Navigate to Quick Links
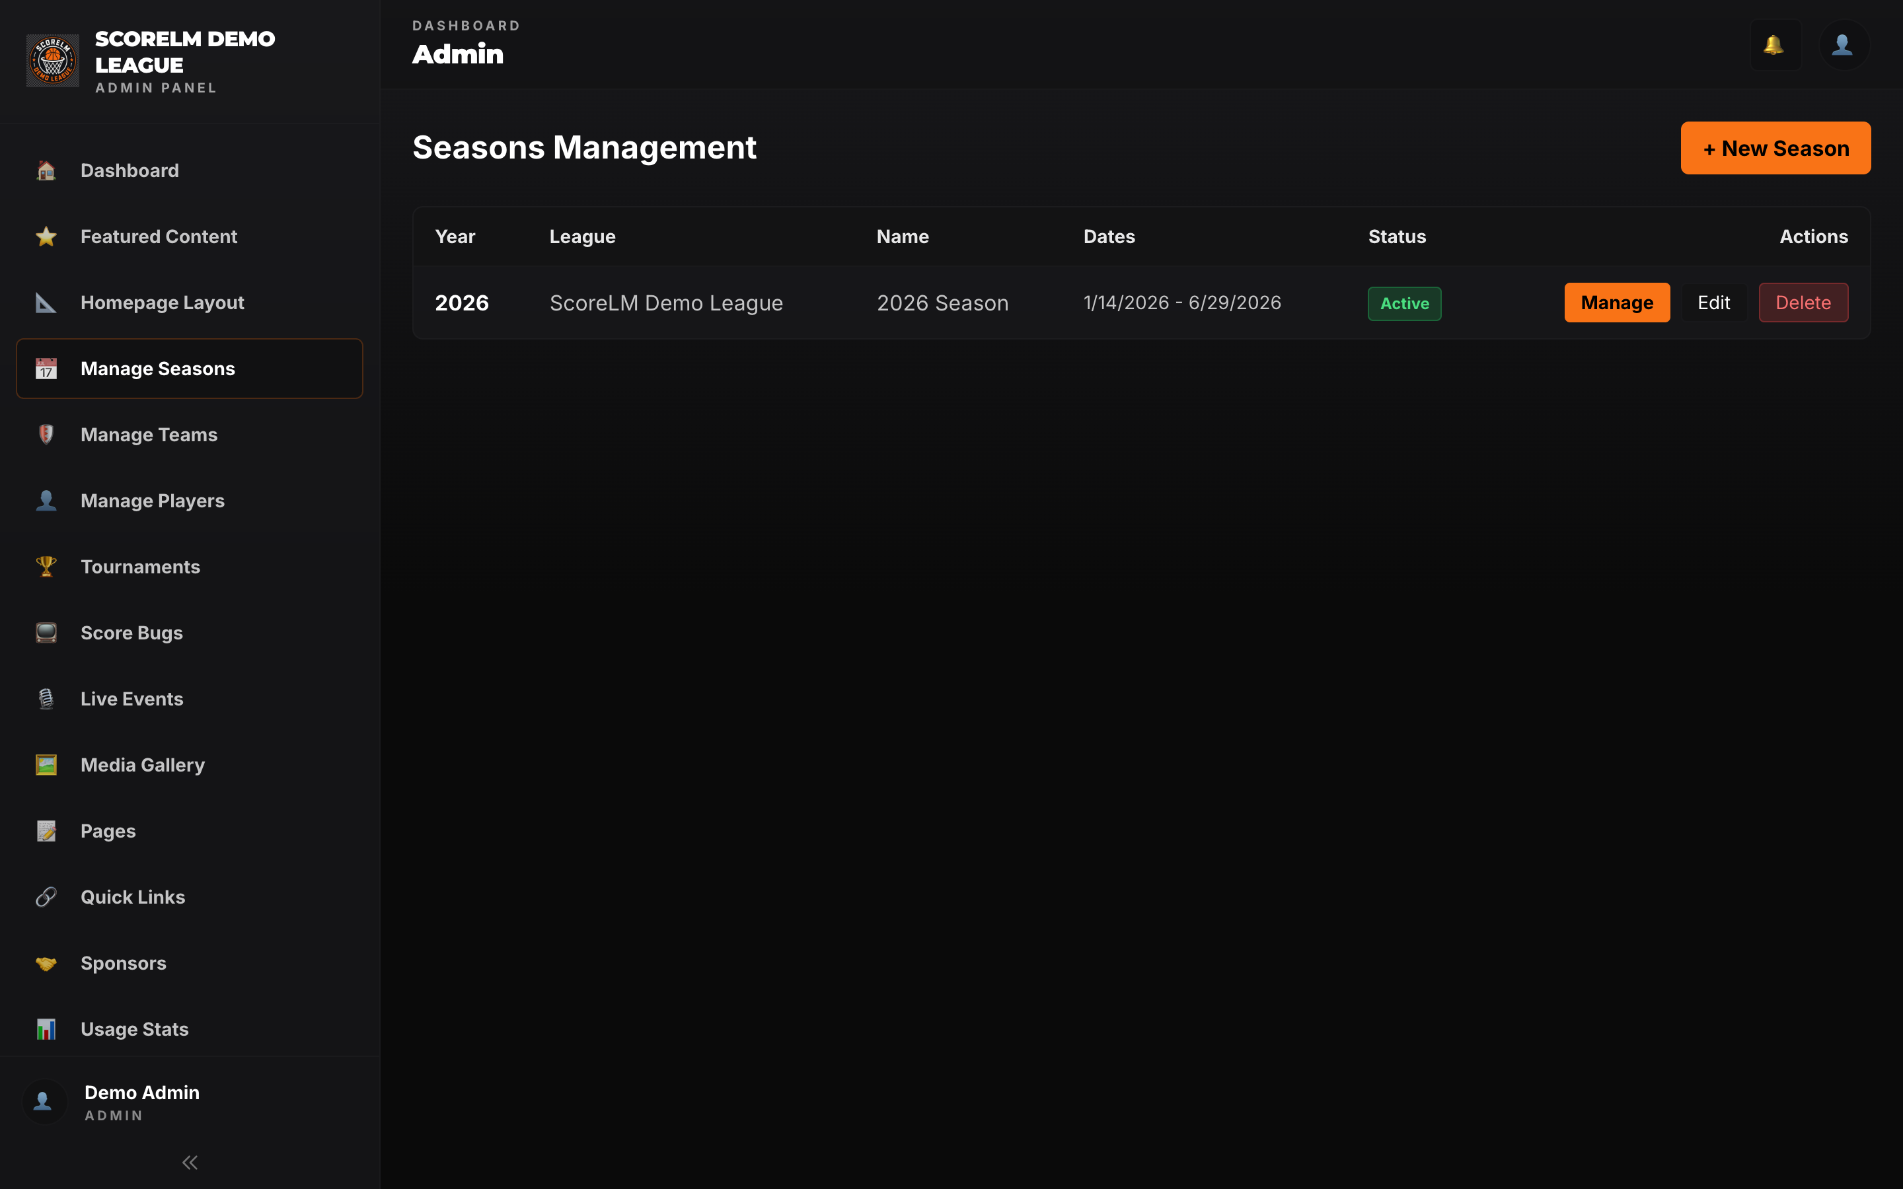Image resolution: width=1903 pixels, height=1189 pixels. point(190,897)
